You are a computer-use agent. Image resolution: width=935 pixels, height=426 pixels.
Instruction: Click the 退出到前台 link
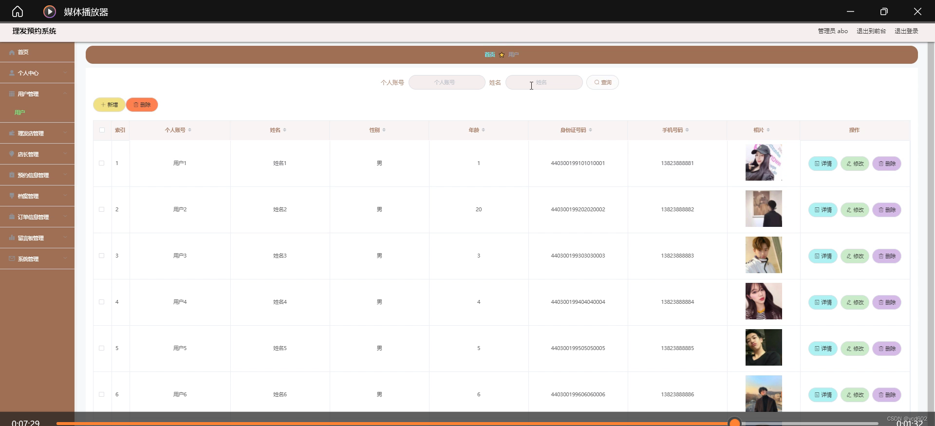pyautogui.click(x=871, y=31)
